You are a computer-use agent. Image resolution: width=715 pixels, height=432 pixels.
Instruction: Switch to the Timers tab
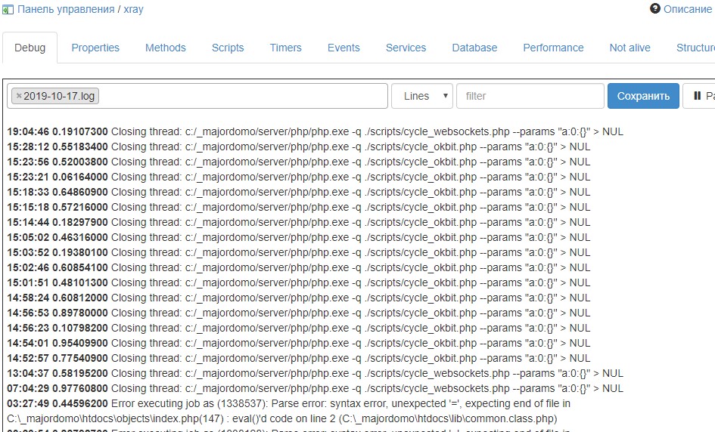285,48
